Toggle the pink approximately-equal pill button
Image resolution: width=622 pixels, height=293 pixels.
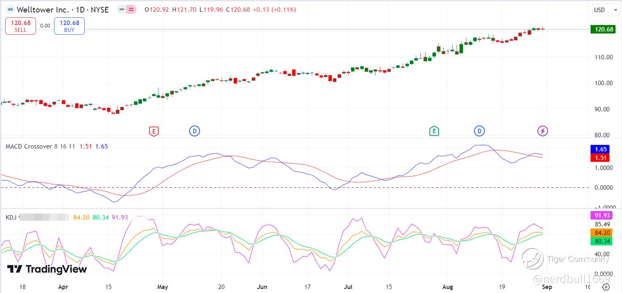[131, 9]
